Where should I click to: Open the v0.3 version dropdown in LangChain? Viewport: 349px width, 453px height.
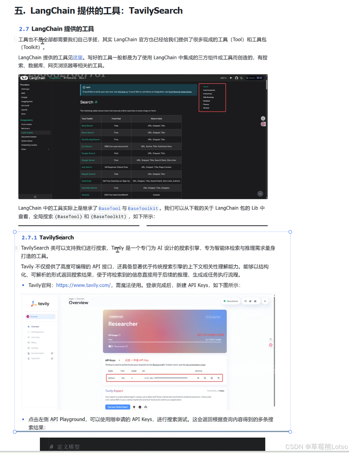pyautogui.click(x=224, y=78)
